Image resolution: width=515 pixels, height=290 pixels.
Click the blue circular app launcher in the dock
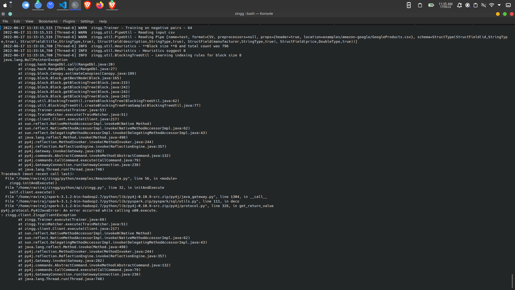coord(50,5)
